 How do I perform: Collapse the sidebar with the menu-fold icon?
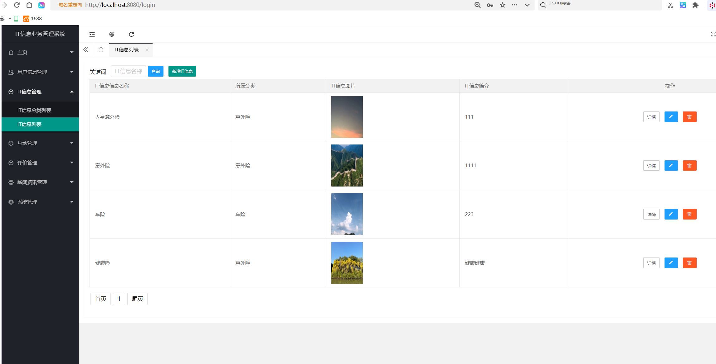coord(92,34)
